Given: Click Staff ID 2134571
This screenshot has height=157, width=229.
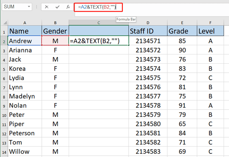Looking at the screenshot, I should [x=148, y=41].
